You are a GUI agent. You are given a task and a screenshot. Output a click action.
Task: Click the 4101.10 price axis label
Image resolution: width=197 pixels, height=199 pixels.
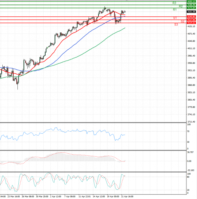[191, 26]
